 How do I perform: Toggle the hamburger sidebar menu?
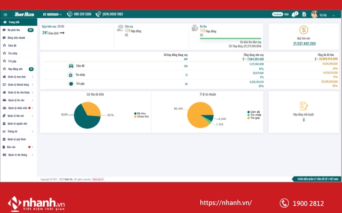point(5,14)
